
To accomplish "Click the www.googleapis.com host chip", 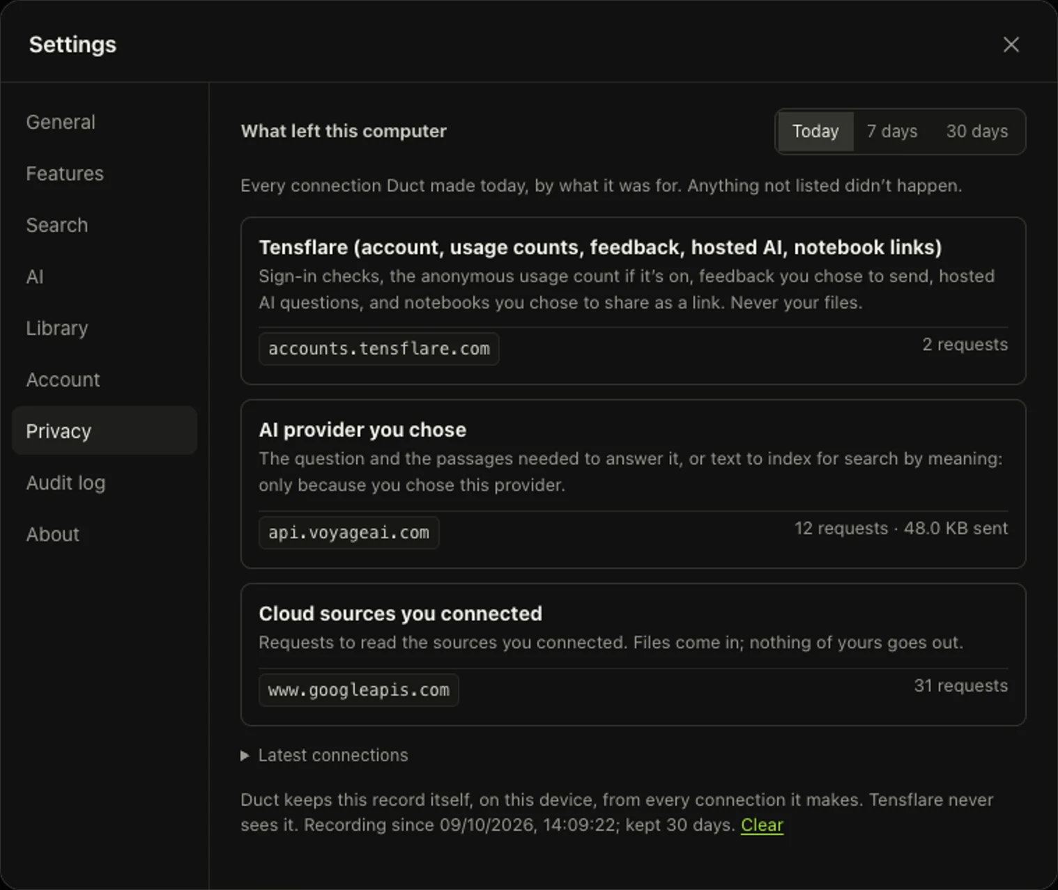I will click(x=359, y=690).
